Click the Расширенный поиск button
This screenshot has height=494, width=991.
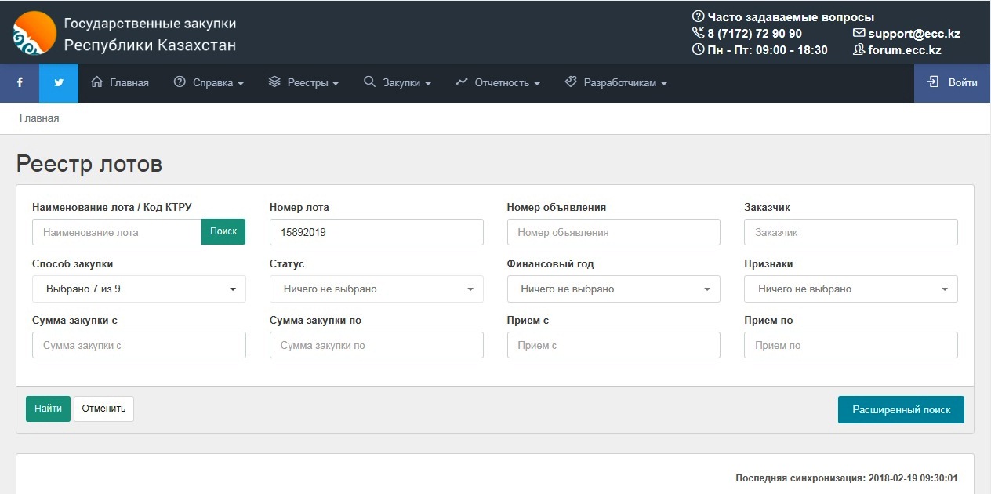[x=901, y=410]
